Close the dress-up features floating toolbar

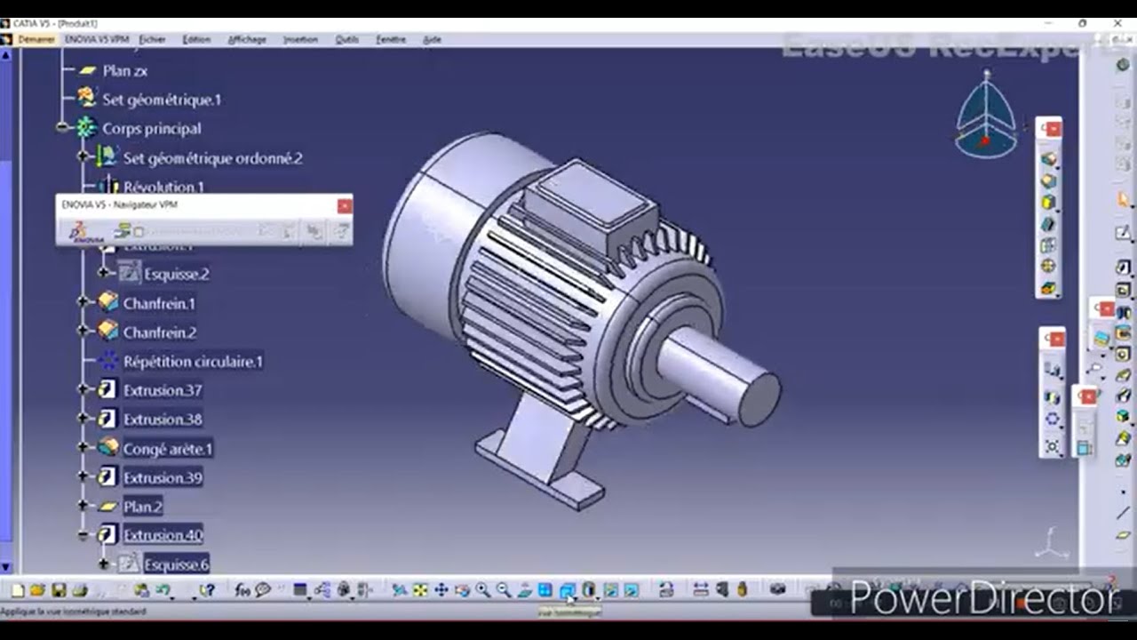click(x=1053, y=129)
